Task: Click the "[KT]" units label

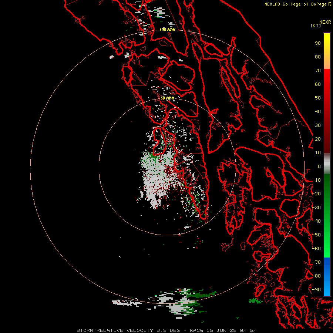Action: pos(316,26)
